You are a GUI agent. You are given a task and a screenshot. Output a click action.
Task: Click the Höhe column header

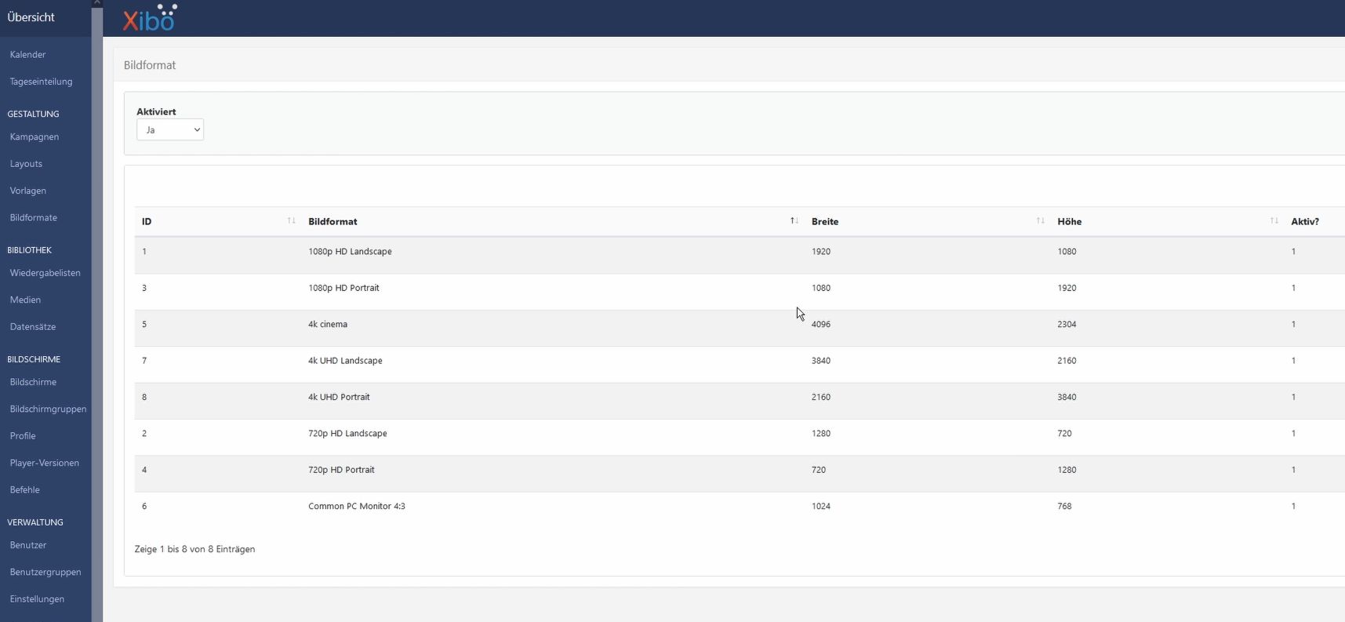click(1069, 221)
